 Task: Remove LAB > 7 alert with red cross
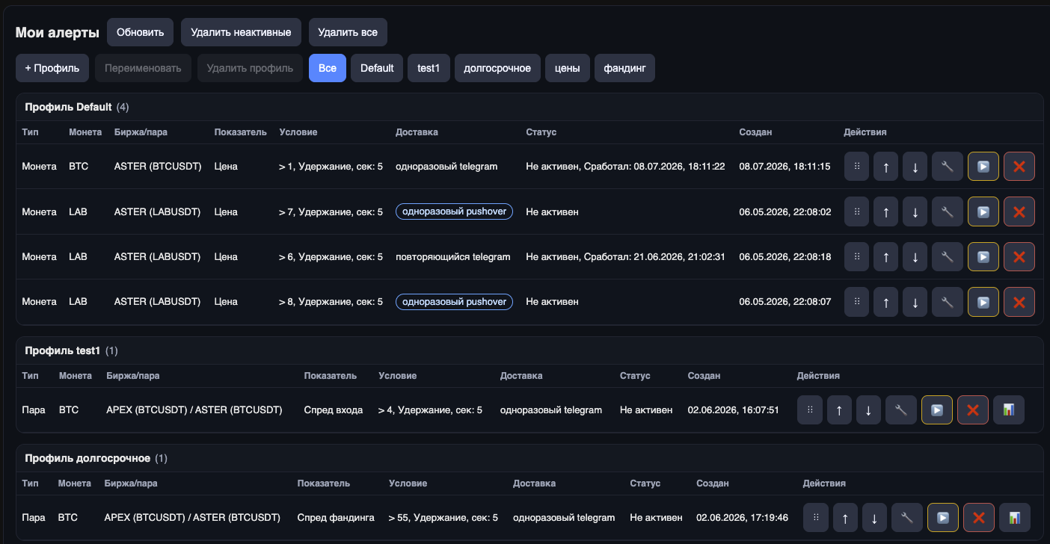(1019, 211)
